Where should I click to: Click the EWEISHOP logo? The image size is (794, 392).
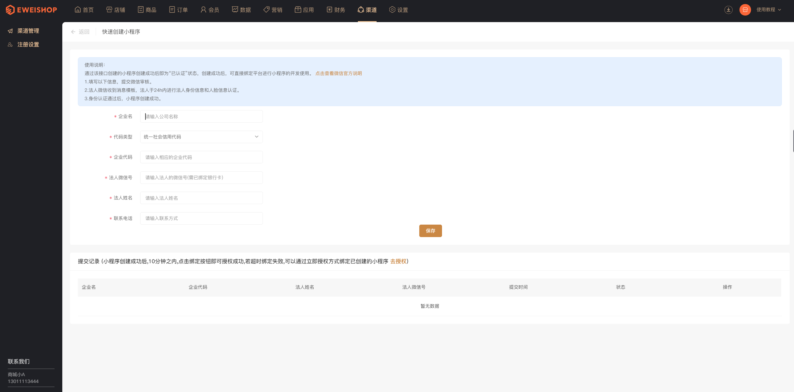[x=31, y=10]
